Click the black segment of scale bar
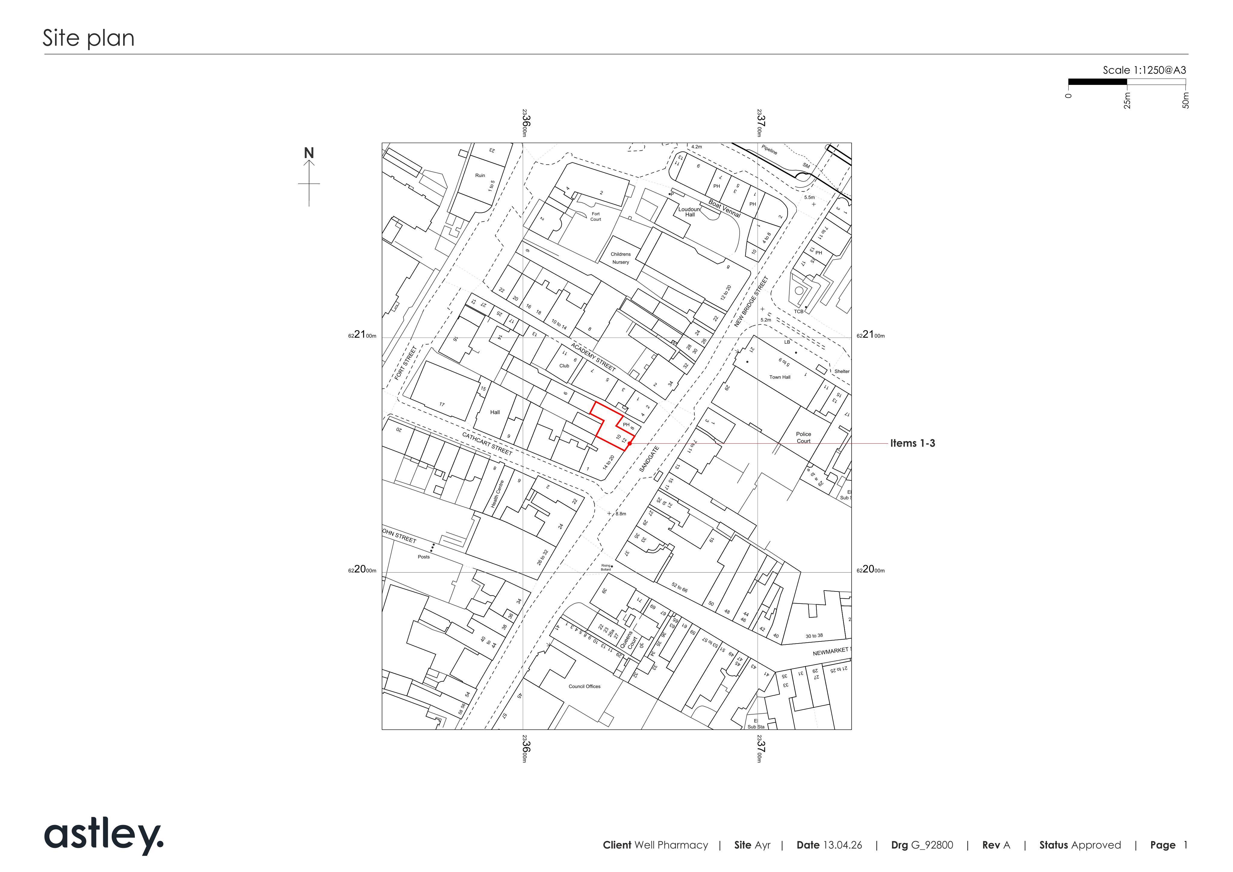1233x872 pixels. (x=1098, y=82)
